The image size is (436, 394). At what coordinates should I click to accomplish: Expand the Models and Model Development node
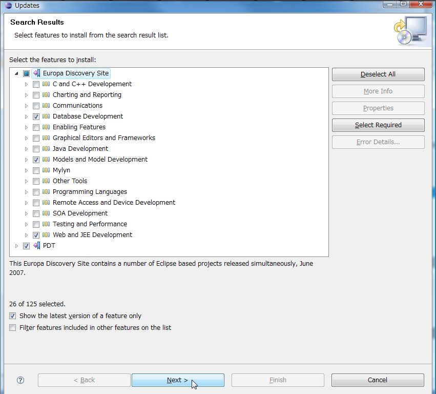[27, 160]
